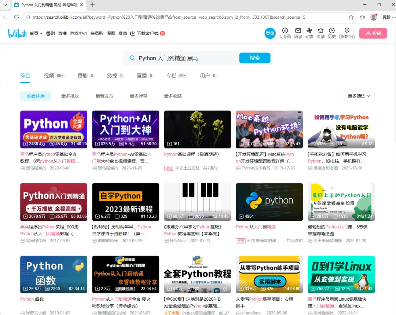The image size is (396, 315).
Task: Click the search magnifier icon in search box
Action: [x=132, y=58]
